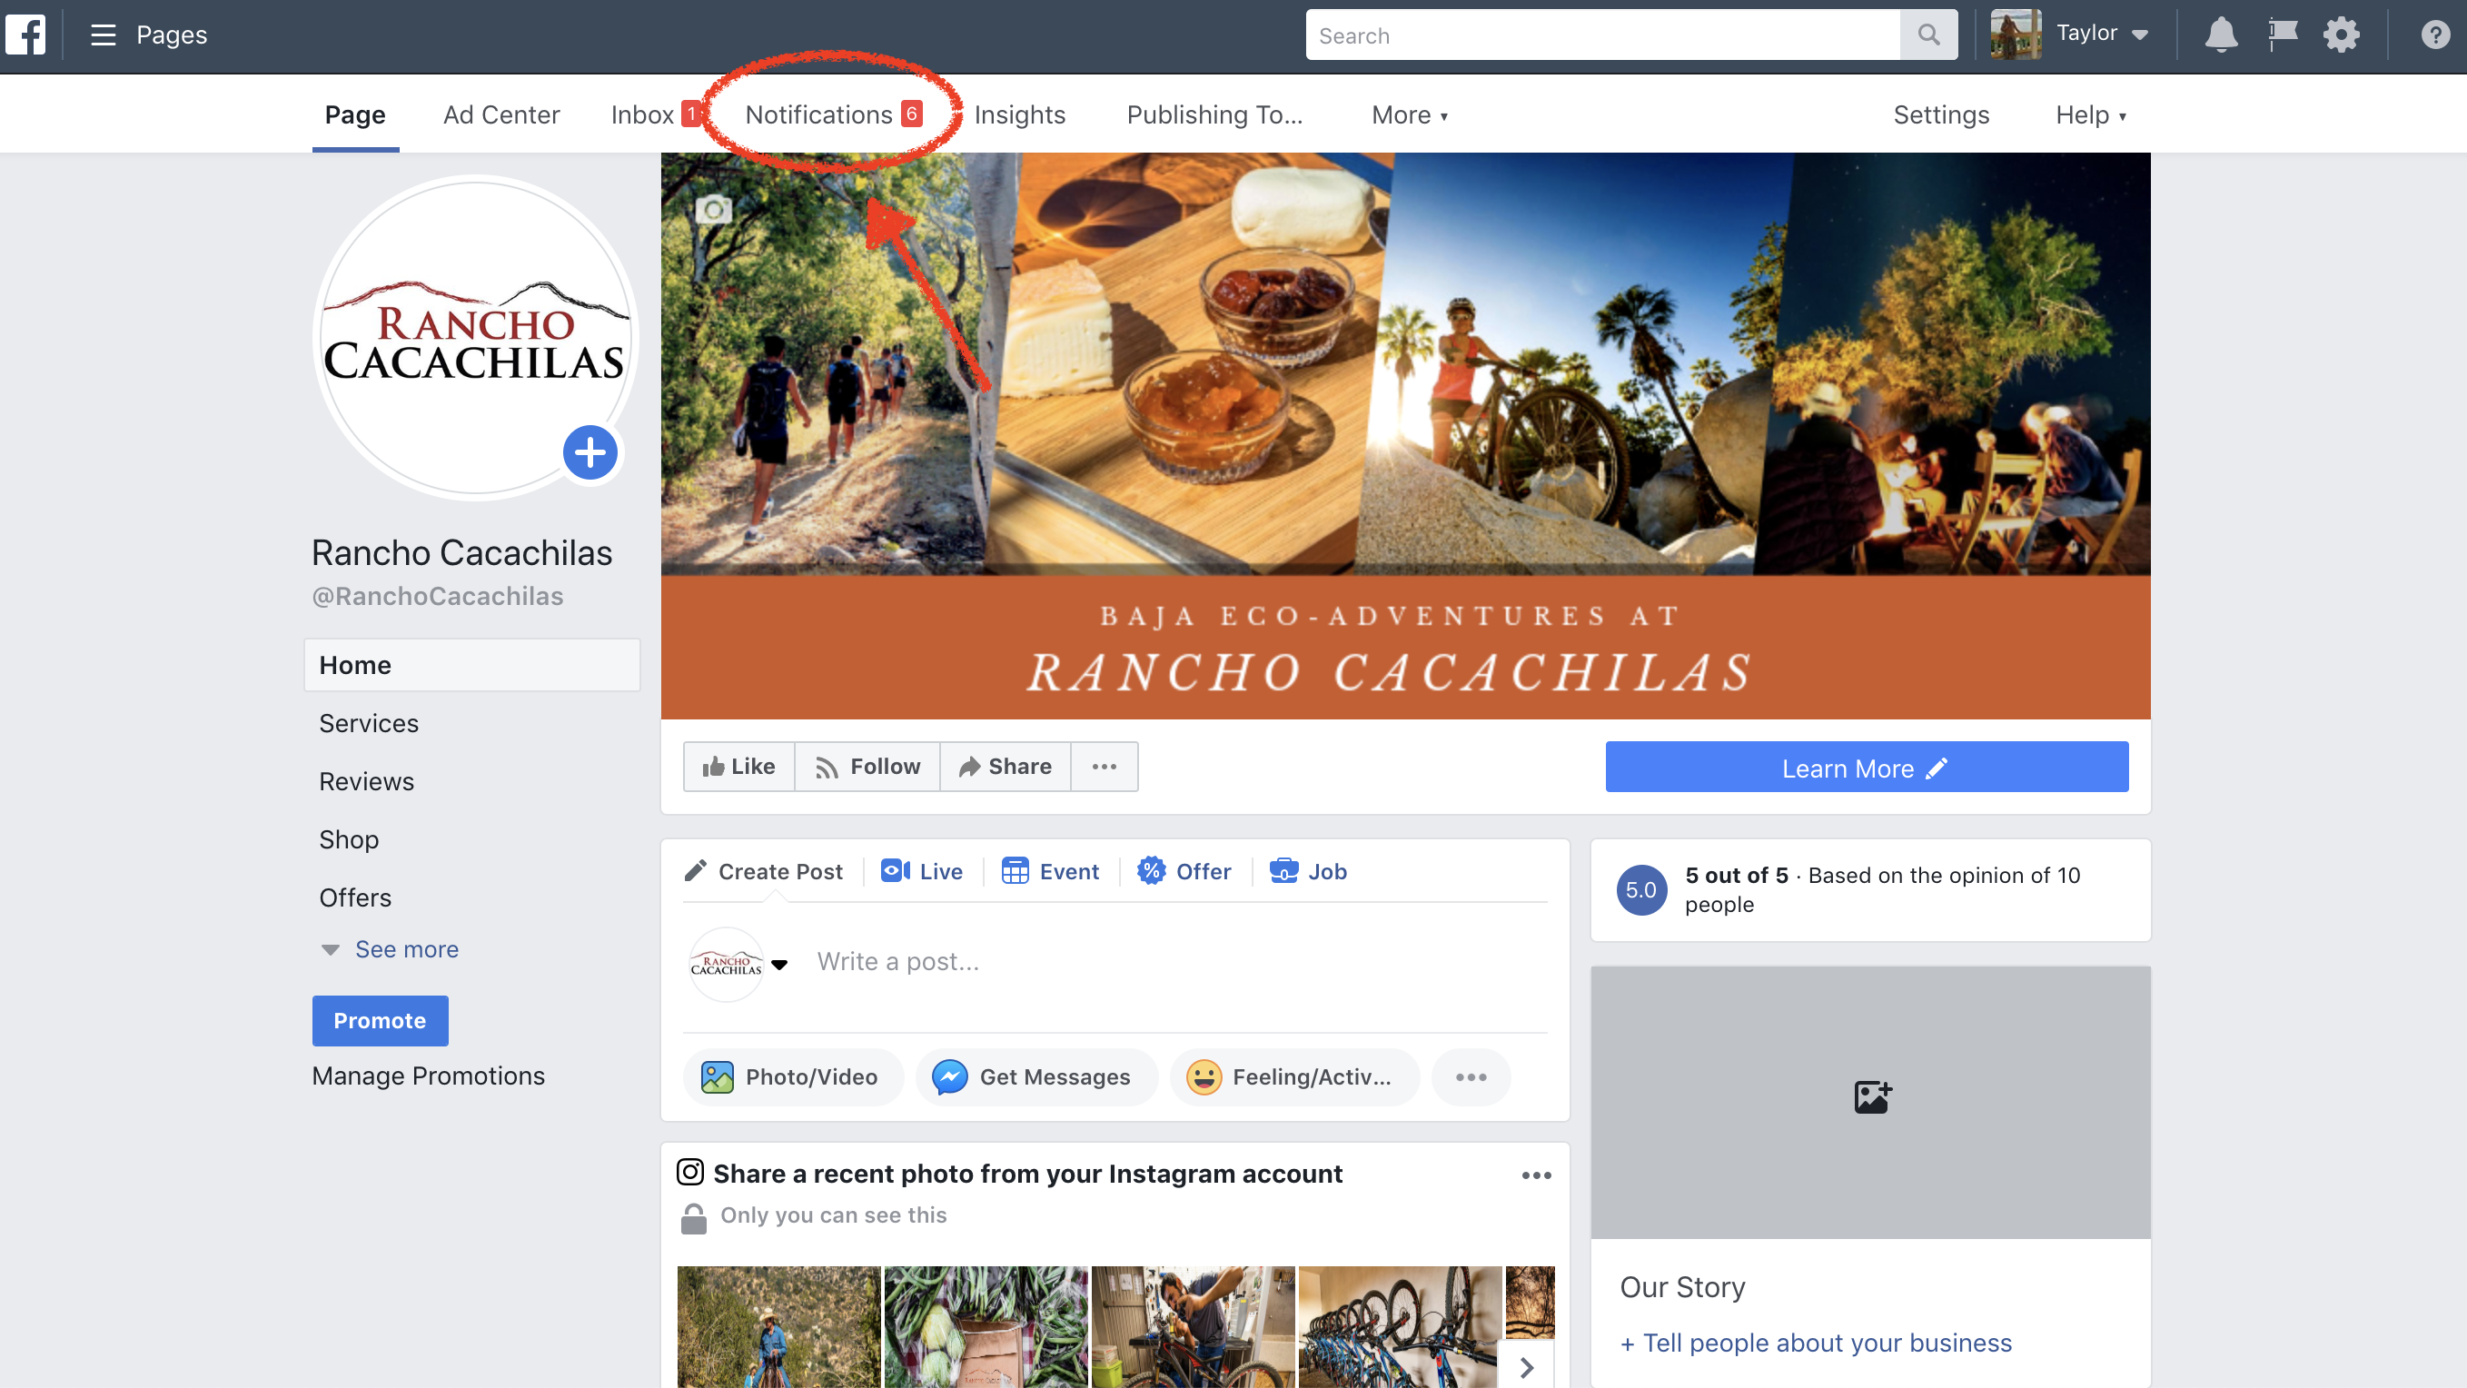The height and width of the screenshot is (1388, 2467).
Task: Expand the account dropdown arrow beside Taylor
Action: (2139, 35)
